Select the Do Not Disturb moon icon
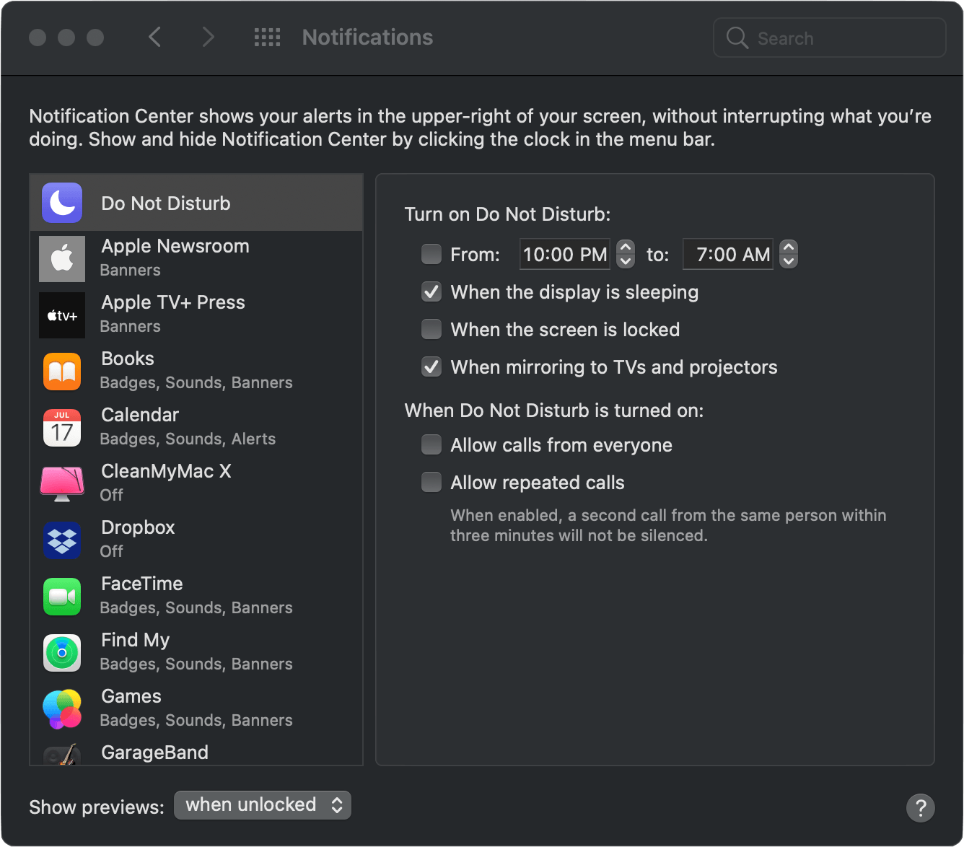 point(62,203)
